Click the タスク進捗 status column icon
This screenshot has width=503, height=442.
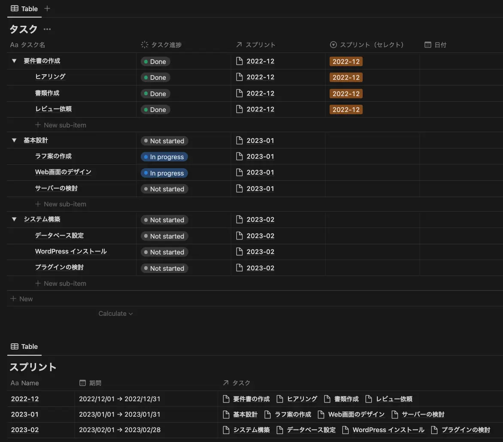coord(145,45)
